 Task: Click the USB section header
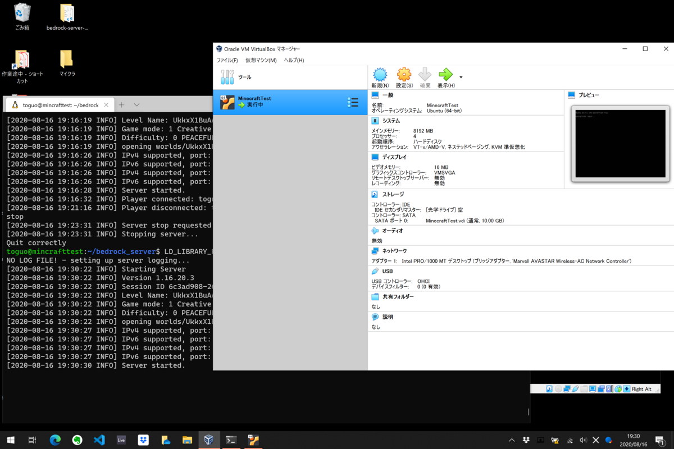(x=388, y=271)
